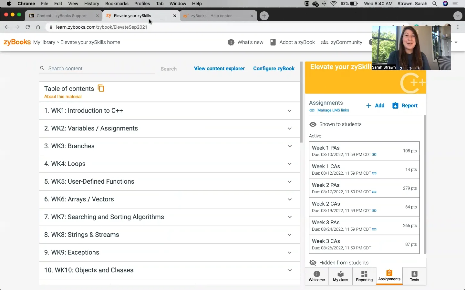Toggle the Shown to students eye icon
This screenshot has width=465, height=290.
313,124
